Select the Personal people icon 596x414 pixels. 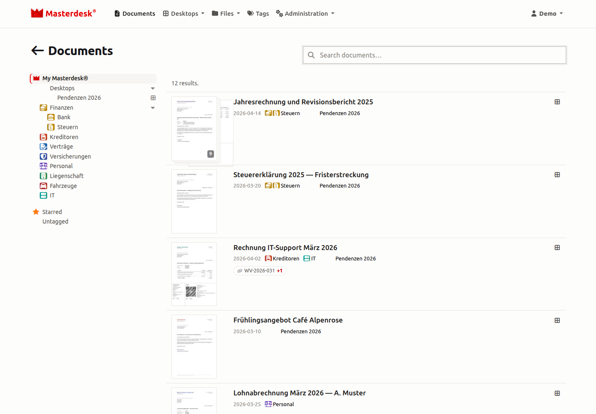(x=43, y=166)
